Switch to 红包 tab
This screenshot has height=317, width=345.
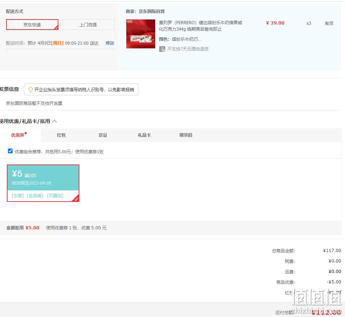[61, 135]
